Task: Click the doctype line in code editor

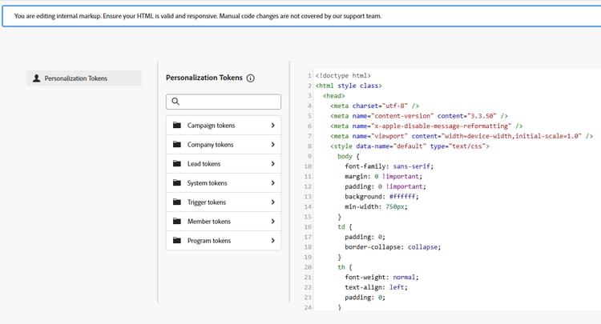Action: pyautogui.click(x=344, y=75)
